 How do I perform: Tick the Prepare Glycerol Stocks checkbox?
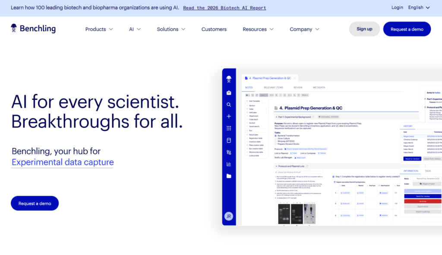tap(276, 144)
